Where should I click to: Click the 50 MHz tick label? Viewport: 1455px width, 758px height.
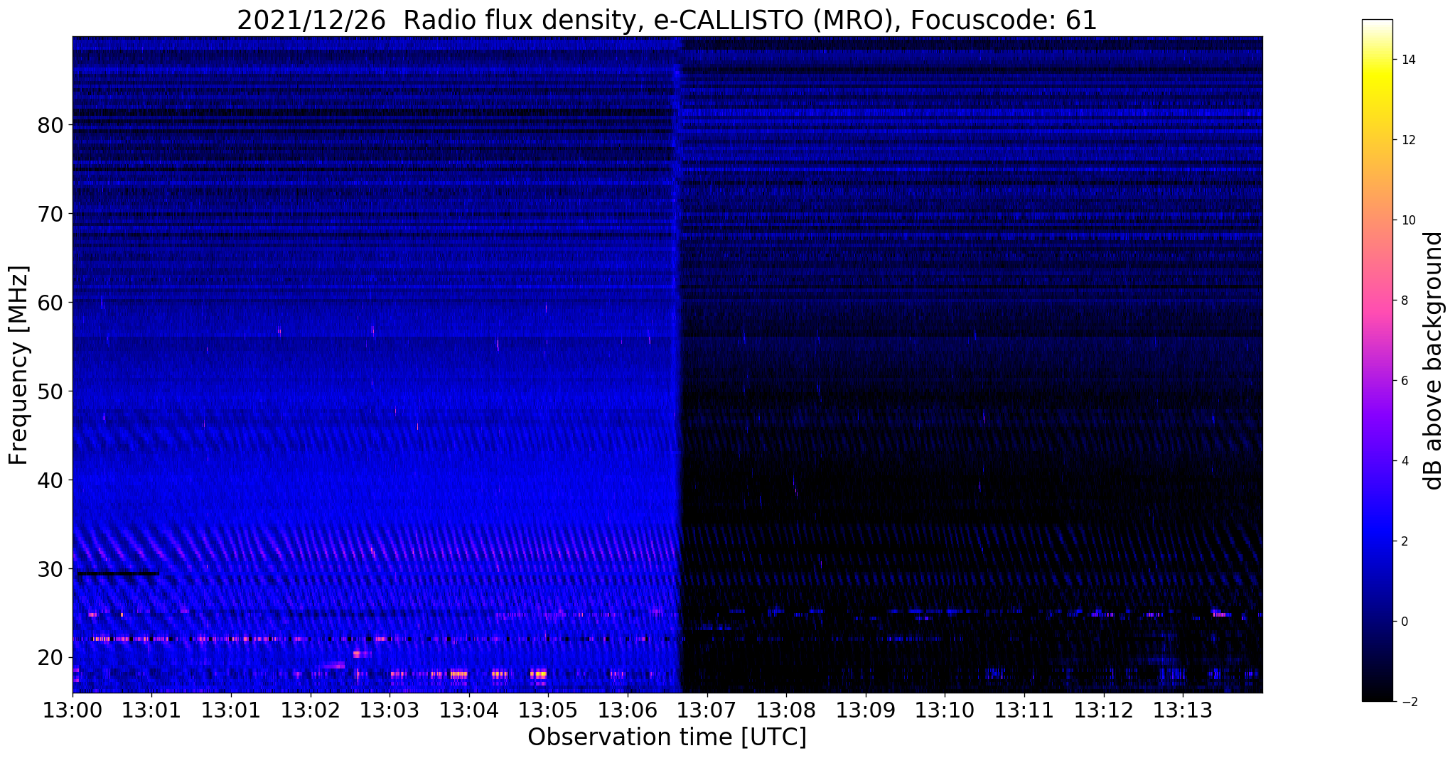[50, 391]
